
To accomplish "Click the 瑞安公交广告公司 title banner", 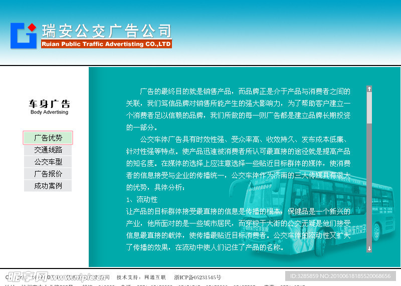I will (107, 31).
